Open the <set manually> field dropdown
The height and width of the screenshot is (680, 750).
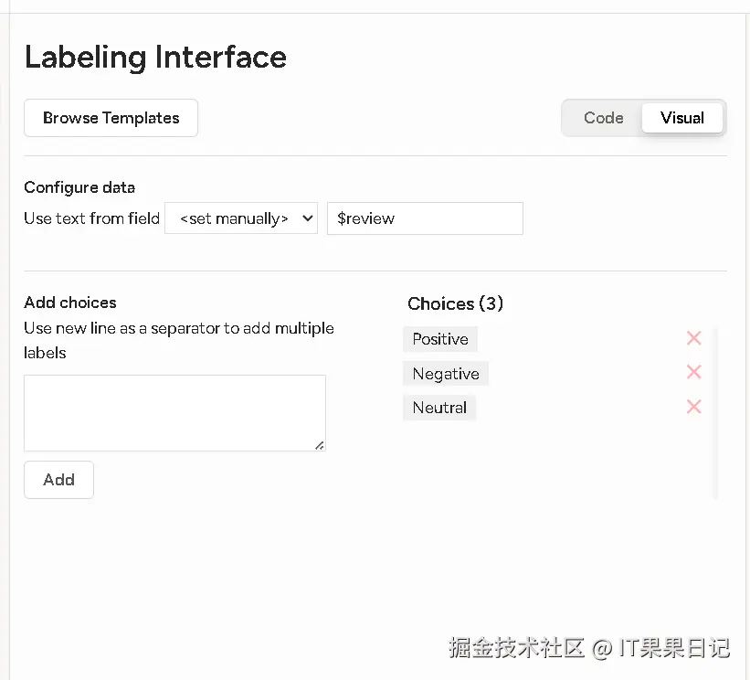pyautogui.click(x=241, y=218)
